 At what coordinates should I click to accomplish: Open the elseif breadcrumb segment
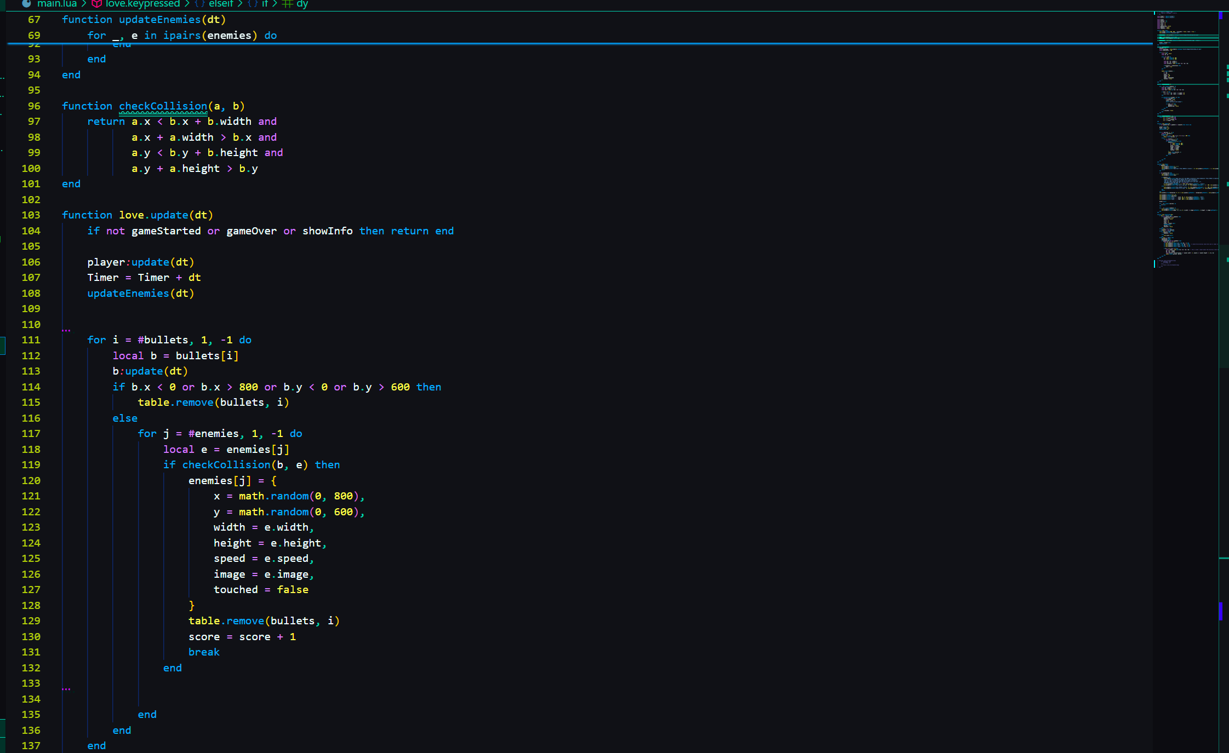pos(221,4)
